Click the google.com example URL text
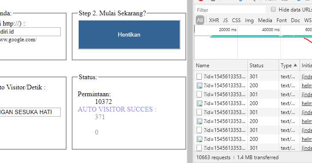312x163 pixels. [18, 40]
